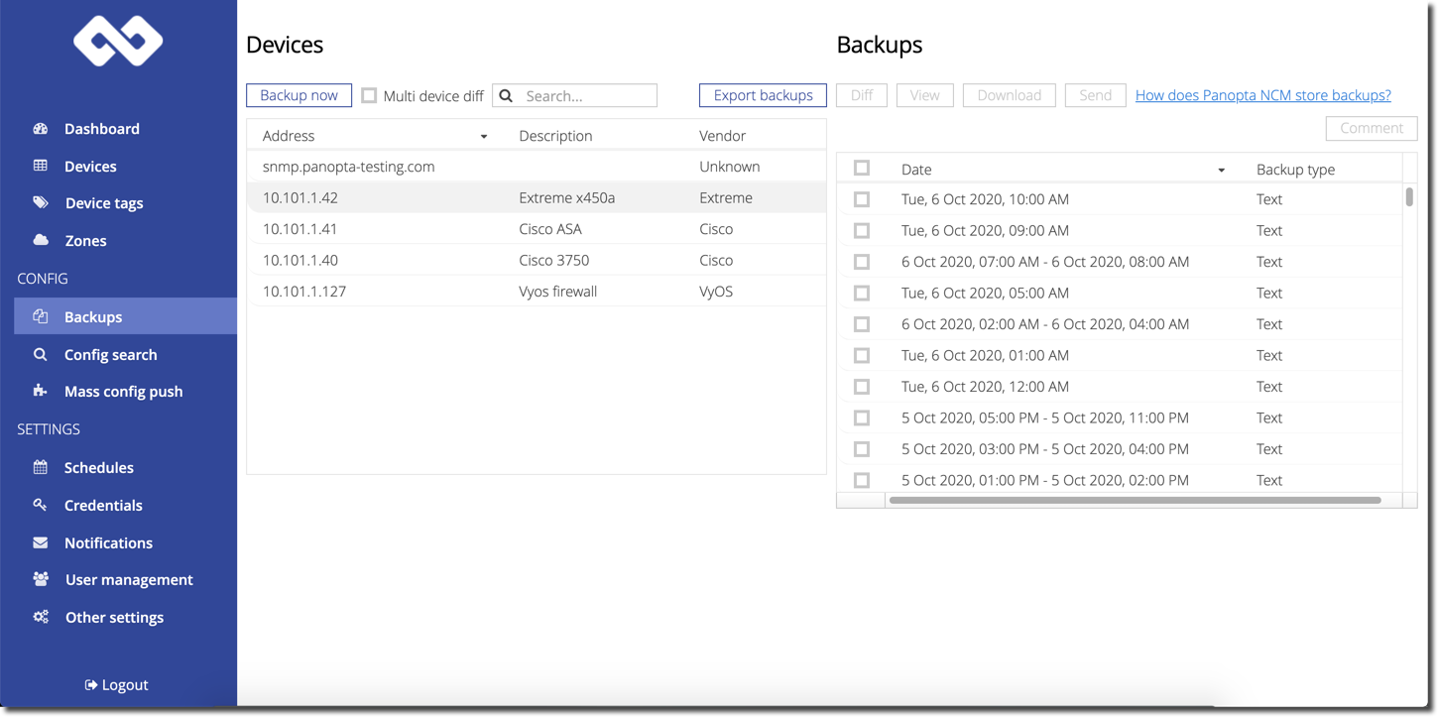Screen dimensions: 1438x717
Task: Select device snmp.panopta-testing.com
Action: click(537, 167)
